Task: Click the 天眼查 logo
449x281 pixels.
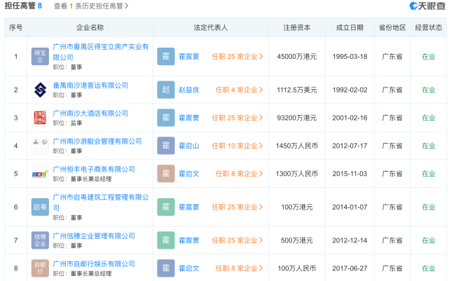Action: pos(427,6)
